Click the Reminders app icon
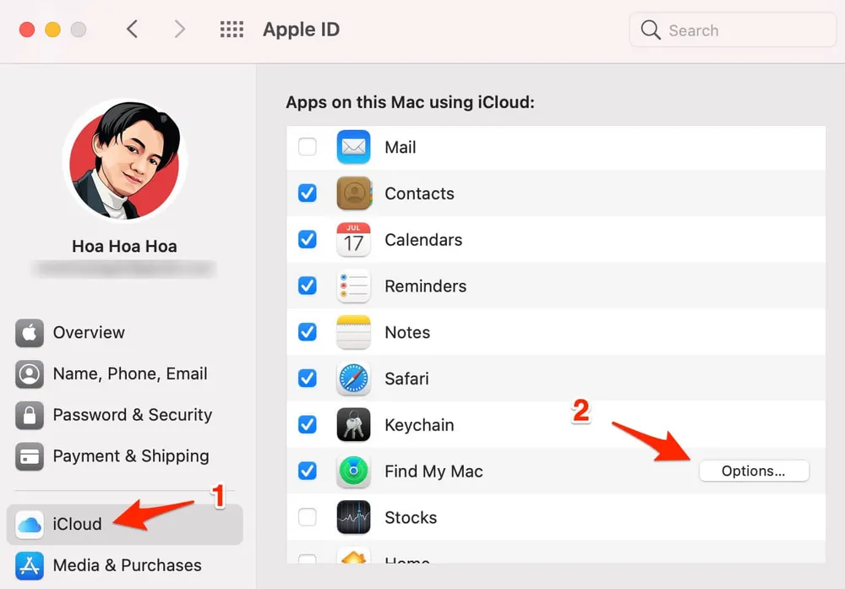 (353, 286)
